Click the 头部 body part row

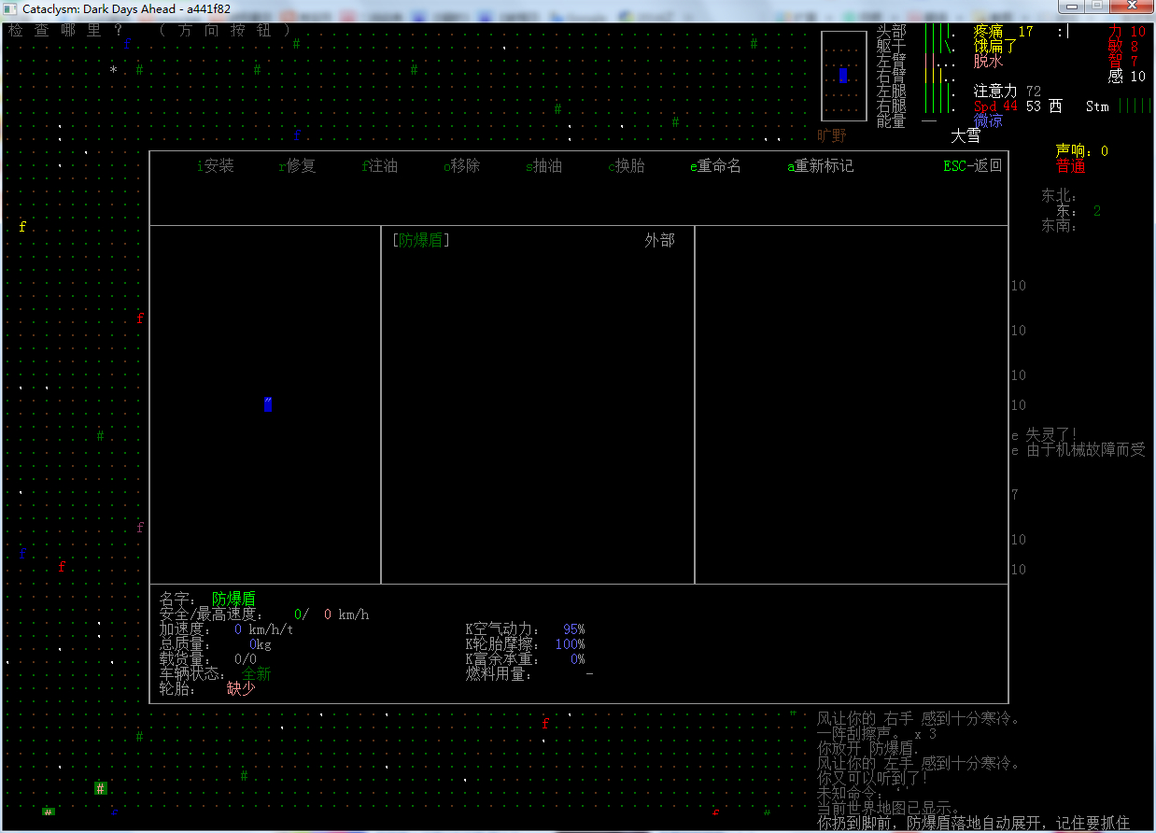click(917, 32)
